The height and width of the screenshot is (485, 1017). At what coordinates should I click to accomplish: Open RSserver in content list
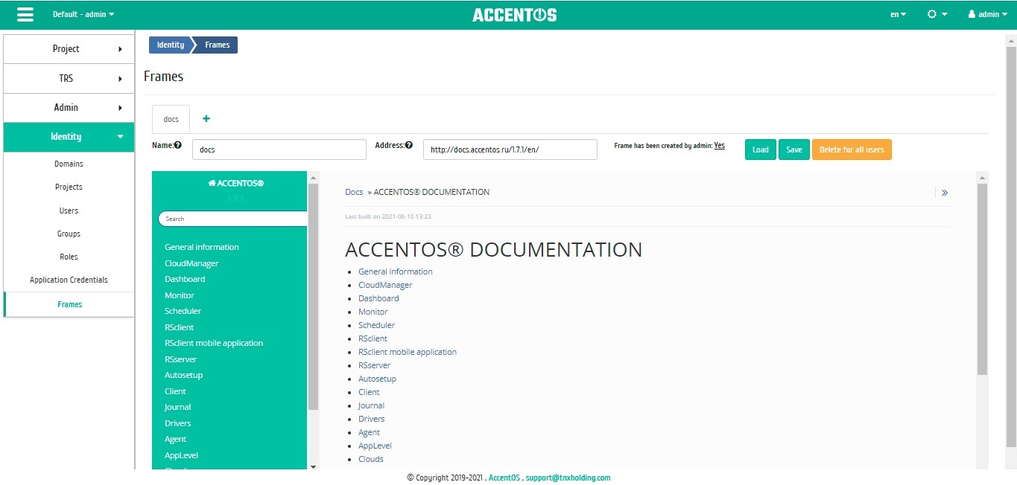coord(374,365)
